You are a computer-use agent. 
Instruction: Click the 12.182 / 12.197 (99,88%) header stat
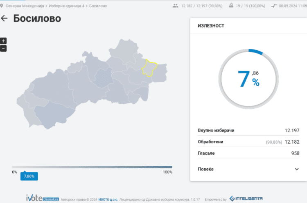[x=202, y=6]
